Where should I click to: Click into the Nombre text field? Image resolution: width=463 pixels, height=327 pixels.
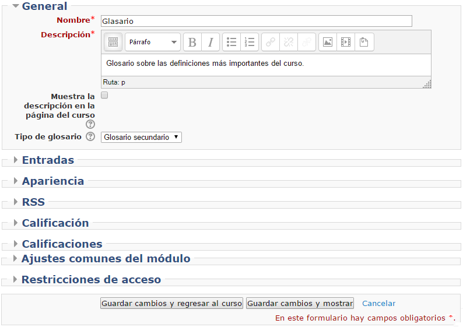(256, 21)
